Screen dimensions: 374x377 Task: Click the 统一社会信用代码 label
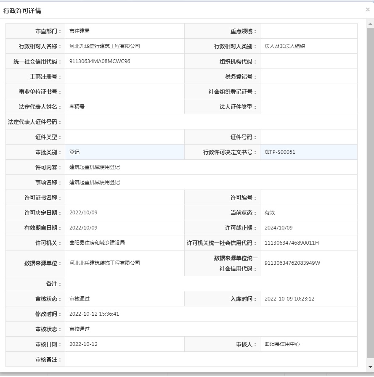click(x=37, y=61)
